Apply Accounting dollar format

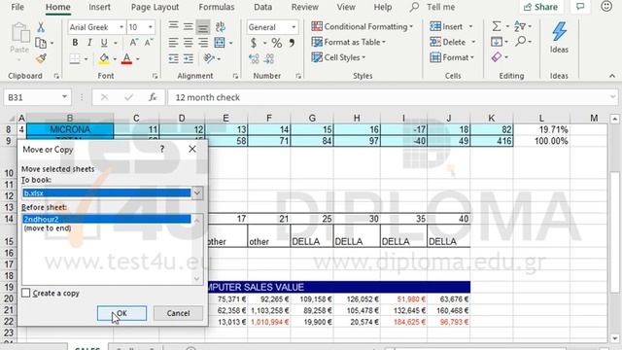click(x=254, y=43)
